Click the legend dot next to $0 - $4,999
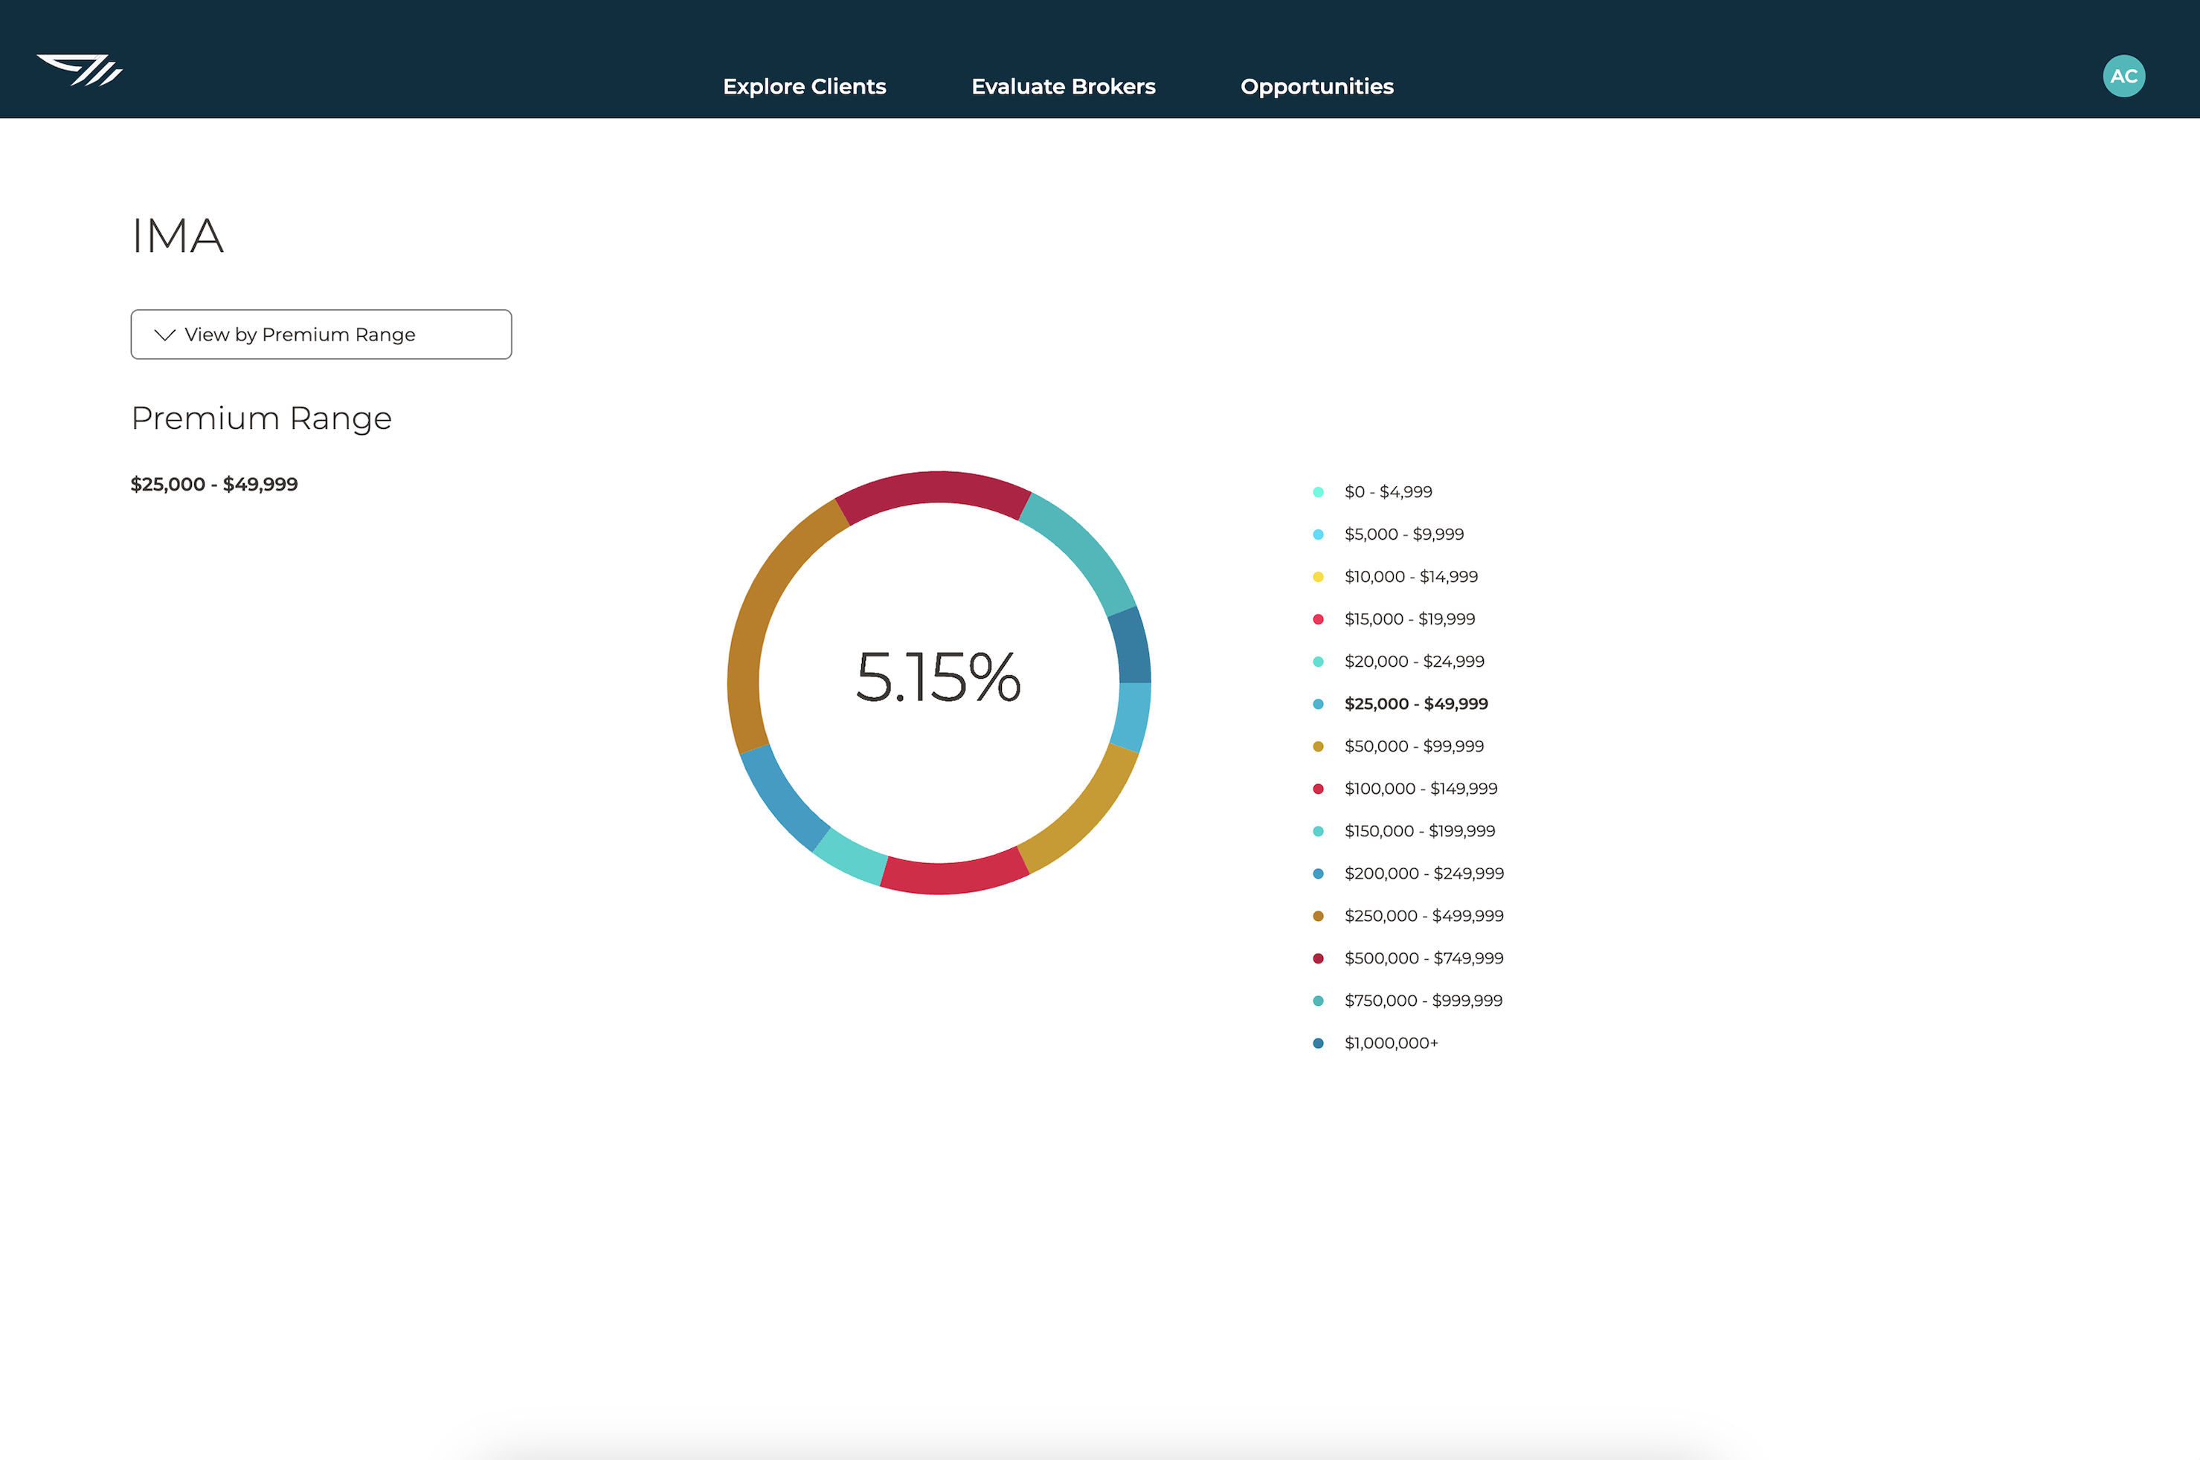This screenshot has height=1460, width=2200. click(1317, 491)
